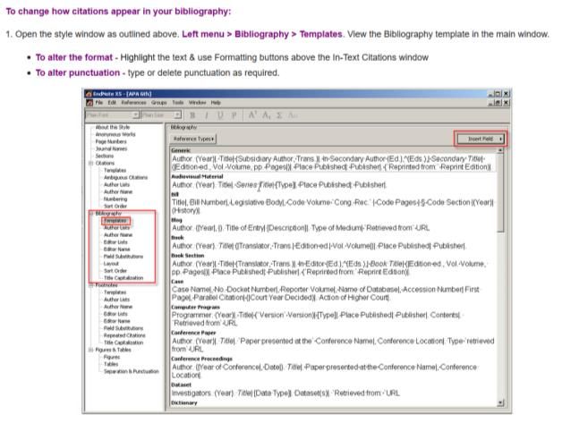Image resolution: width=562 pixels, height=423 pixels.
Task: Click the Plain text (P) toolbar icon
Action: tap(234, 115)
